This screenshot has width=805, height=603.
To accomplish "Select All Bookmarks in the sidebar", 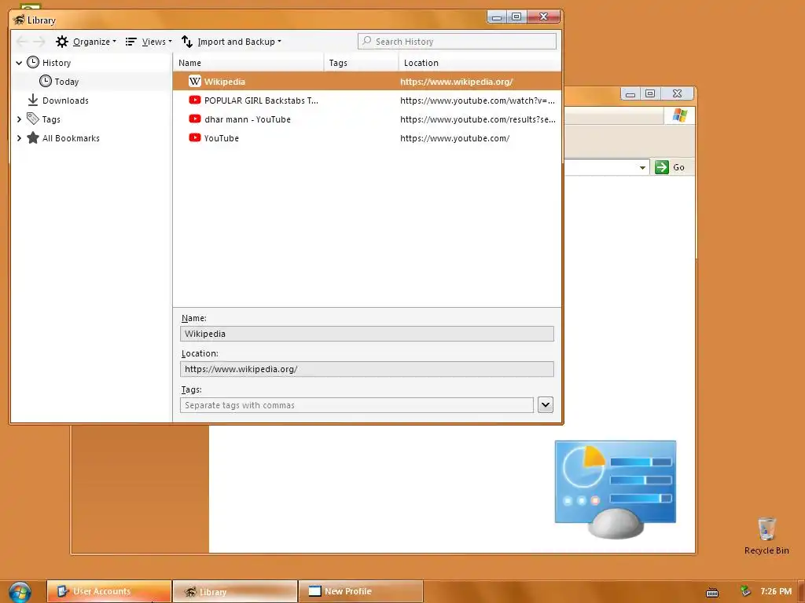I will pyautogui.click(x=71, y=138).
